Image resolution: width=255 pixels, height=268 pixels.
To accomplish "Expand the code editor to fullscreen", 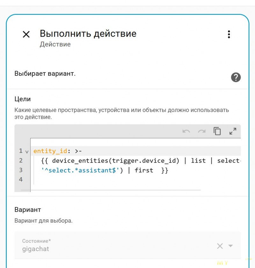I will (233, 131).
